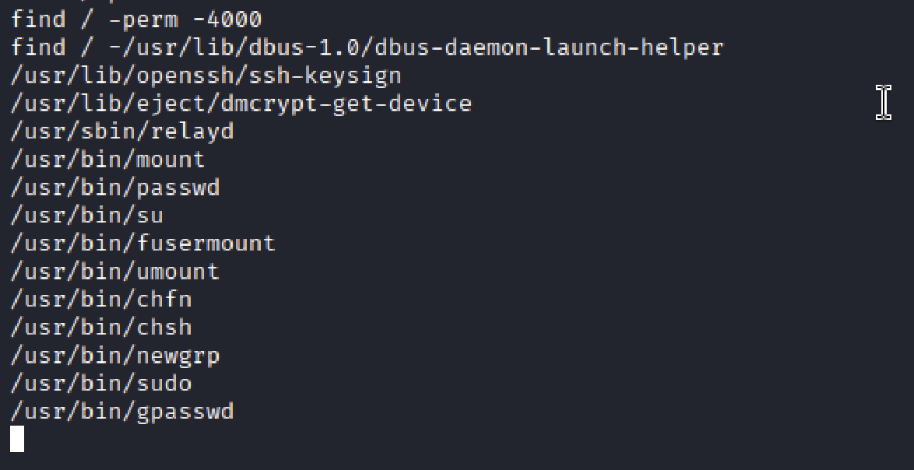
Task: Click the /usr/bin/sudo output line
Action: 101,384
